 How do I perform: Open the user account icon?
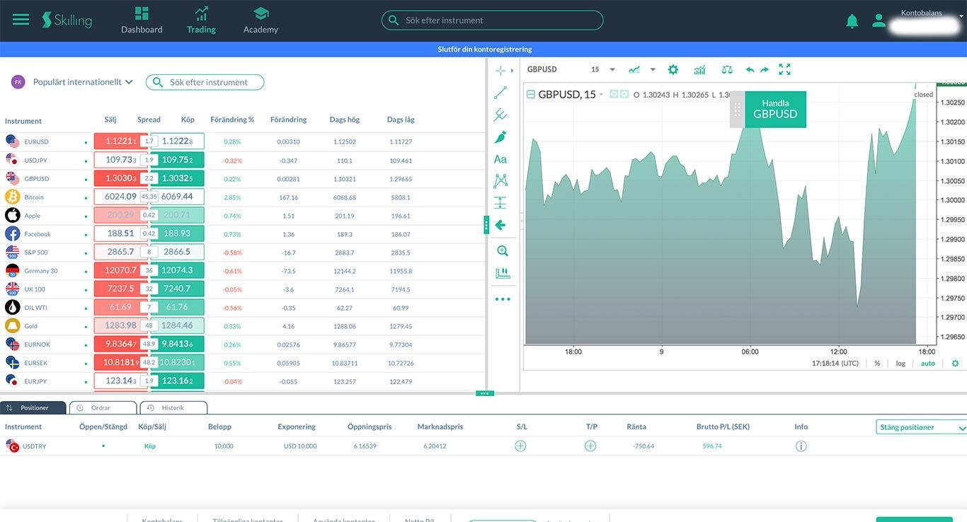[879, 21]
